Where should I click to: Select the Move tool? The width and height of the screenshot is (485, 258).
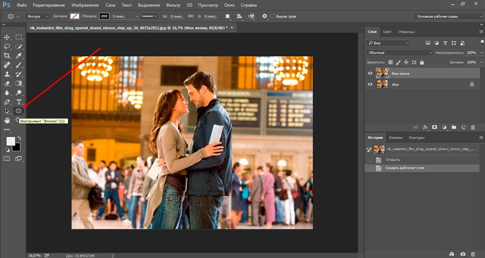click(7, 37)
